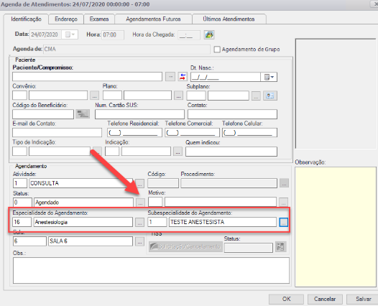Switch to Identificação tab
Image resolution: width=378 pixels, height=306 pixels.
tap(26, 19)
